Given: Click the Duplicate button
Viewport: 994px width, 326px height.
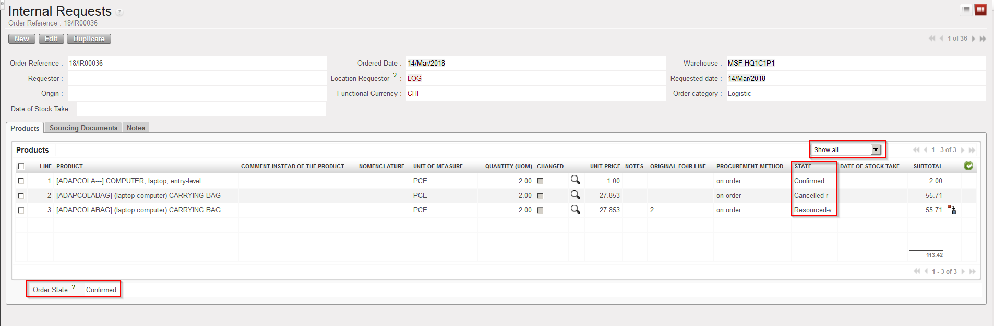Looking at the screenshot, I should tap(89, 39).
